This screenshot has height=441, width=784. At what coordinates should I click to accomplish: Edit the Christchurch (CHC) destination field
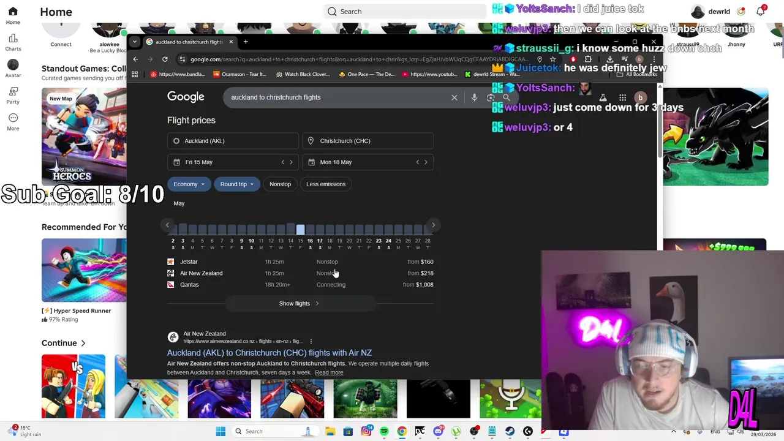click(367, 141)
